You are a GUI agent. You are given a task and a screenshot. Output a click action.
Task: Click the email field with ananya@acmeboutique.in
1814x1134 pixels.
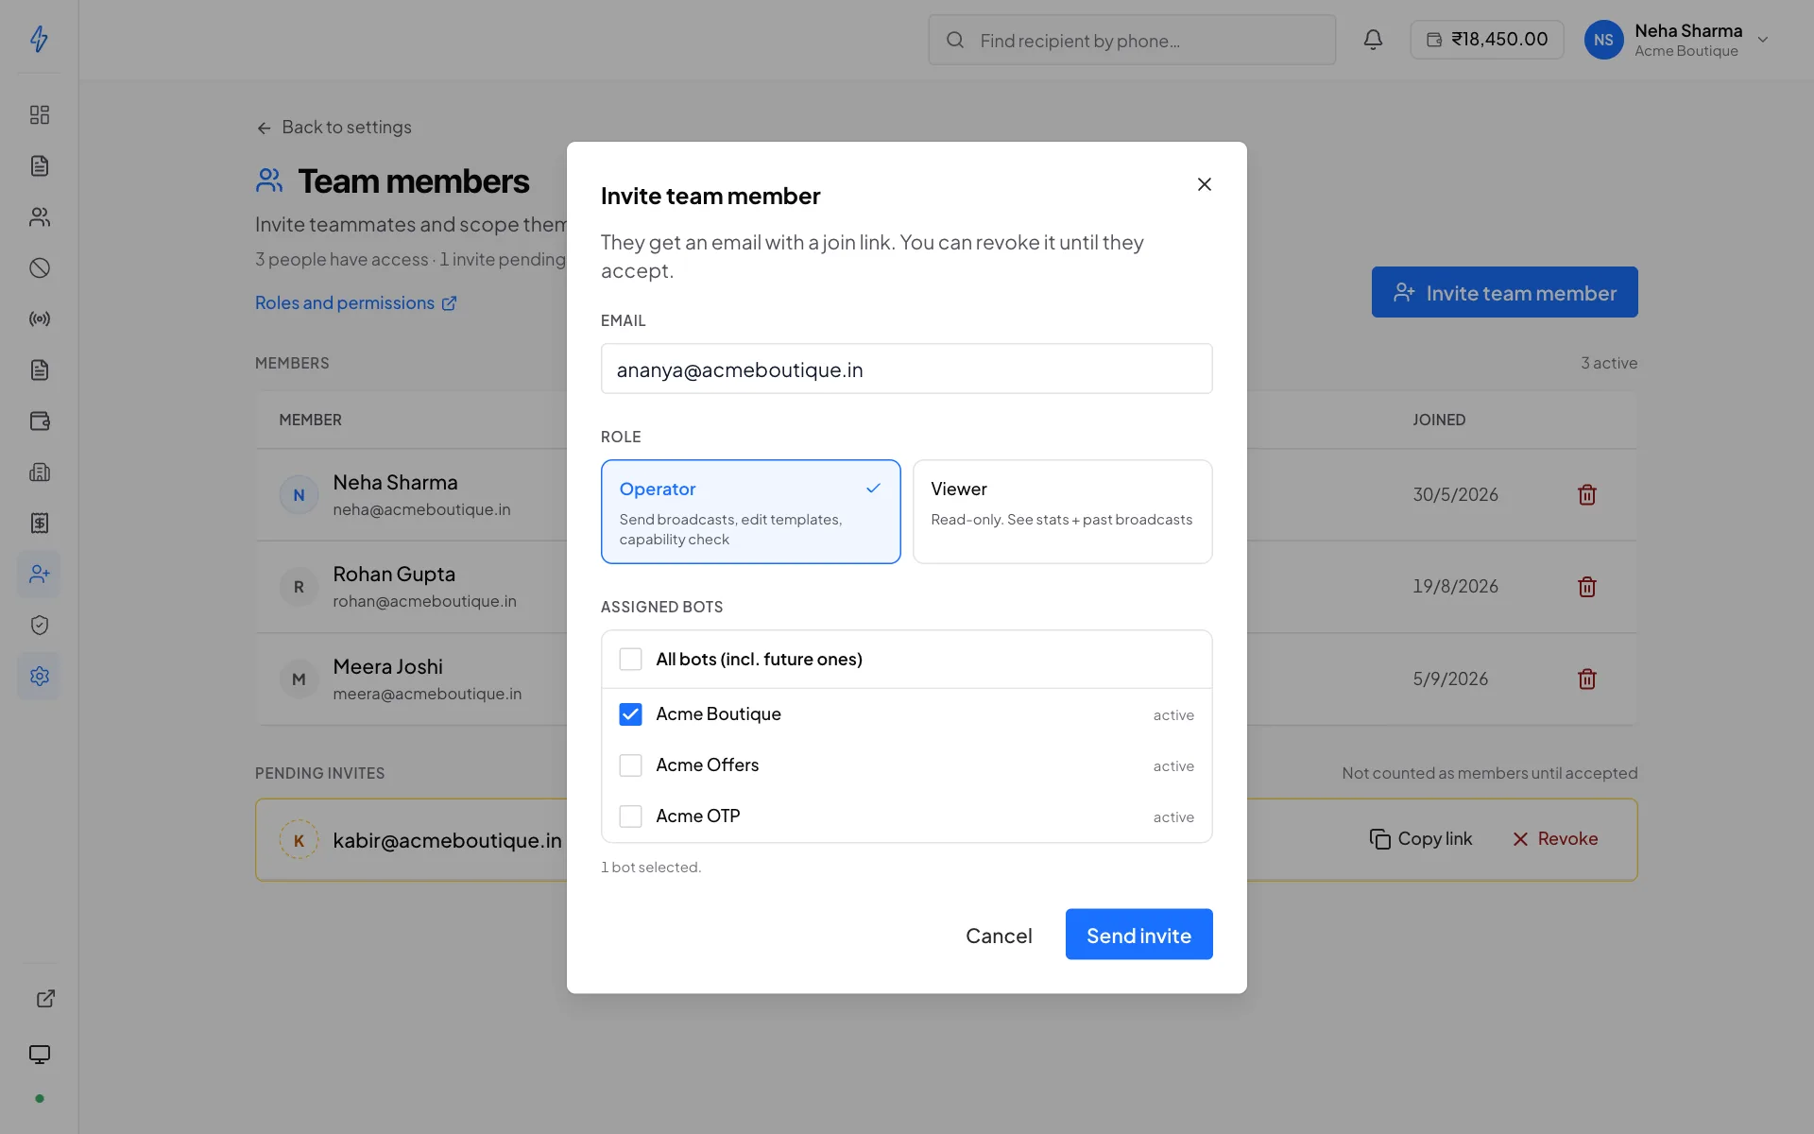click(x=907, y=369)
